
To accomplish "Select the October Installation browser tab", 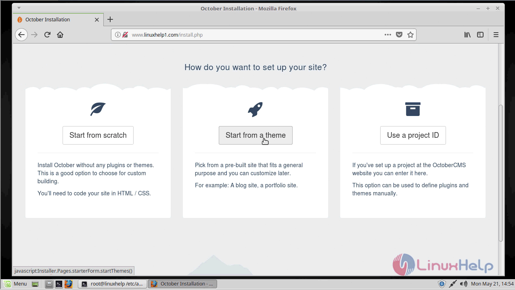I will 58,19.
